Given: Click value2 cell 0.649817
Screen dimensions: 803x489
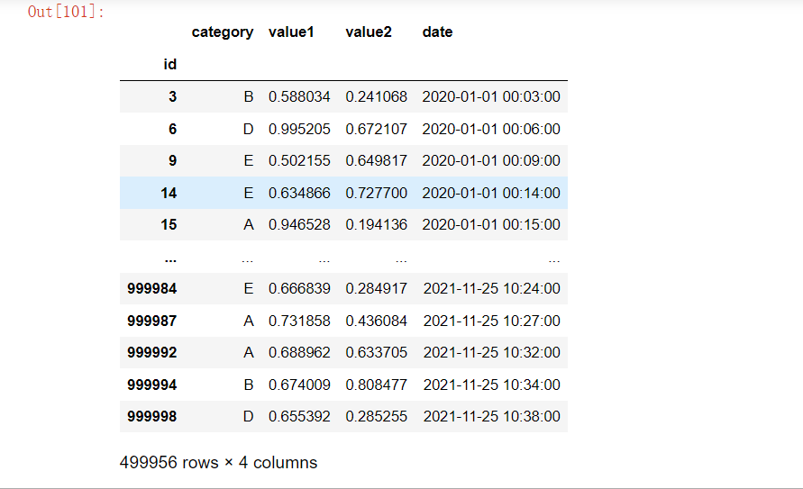Looking at the screenshot, I should [x=377, y=160].
